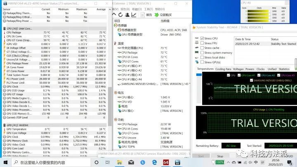297x167 pixels.
Task: Click the flame icon in System Stability Test title
Action: [194, 28]
